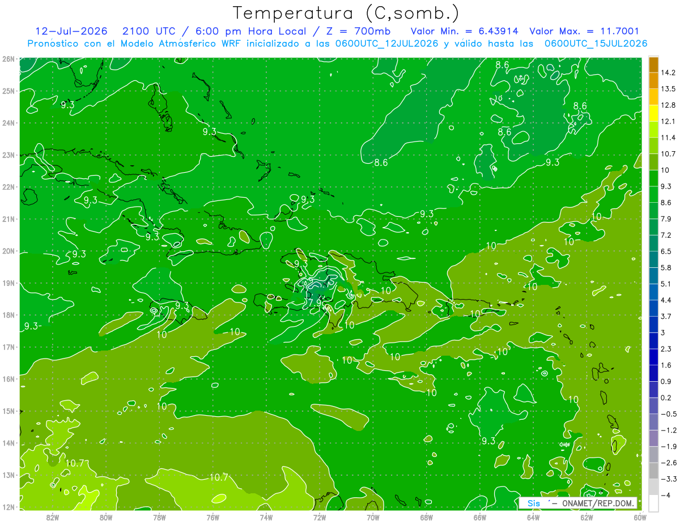Select 'Valor Max. = 11.7001' text
This screenshot has width=680, height=525.
click(x=584, y=31)
